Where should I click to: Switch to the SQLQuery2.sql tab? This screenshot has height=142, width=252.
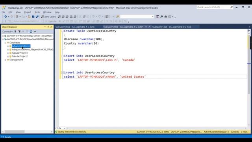pyautogui.click(x=123, y=27)
